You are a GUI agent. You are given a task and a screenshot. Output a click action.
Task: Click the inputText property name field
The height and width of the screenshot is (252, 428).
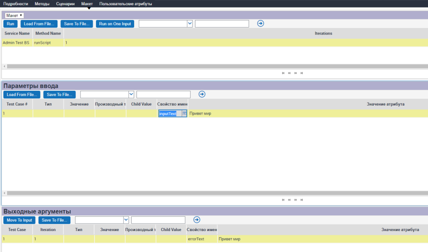click(x=170, y=114)
